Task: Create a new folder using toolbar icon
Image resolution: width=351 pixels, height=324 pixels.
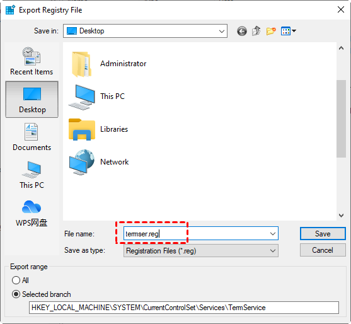Action: click(271, 31)
